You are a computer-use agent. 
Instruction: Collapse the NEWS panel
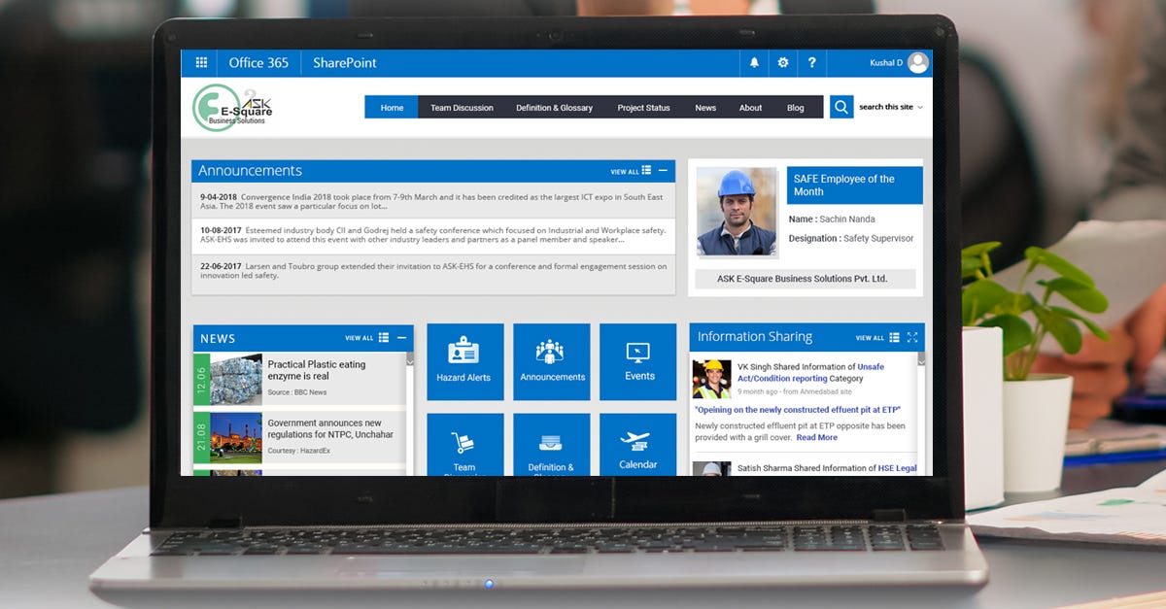pos(403,337)
